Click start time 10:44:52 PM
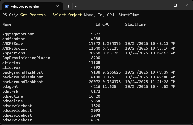193x125 pixels. 163,87
